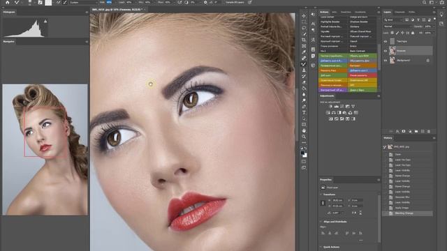
Task: Toggle layer filtering switch in Layers panel
Action: [434, 19]
